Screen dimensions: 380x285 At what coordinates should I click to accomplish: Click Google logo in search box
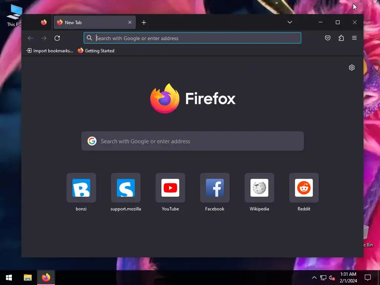tap(92, 141)
